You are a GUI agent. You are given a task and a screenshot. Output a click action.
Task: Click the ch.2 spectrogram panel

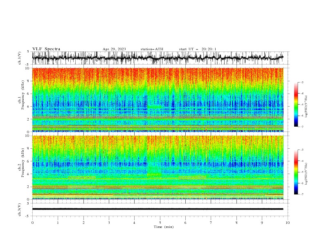157,167
